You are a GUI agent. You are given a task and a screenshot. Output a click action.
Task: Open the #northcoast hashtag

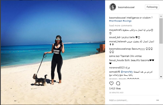point(116,21)
